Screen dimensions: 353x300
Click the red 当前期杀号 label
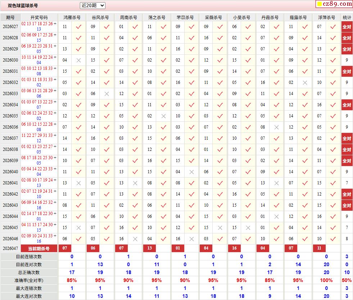point(39,248)
